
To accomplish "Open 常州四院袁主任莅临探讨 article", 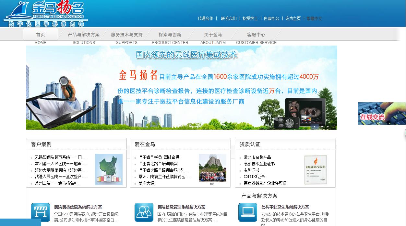I will click(164, 177).
